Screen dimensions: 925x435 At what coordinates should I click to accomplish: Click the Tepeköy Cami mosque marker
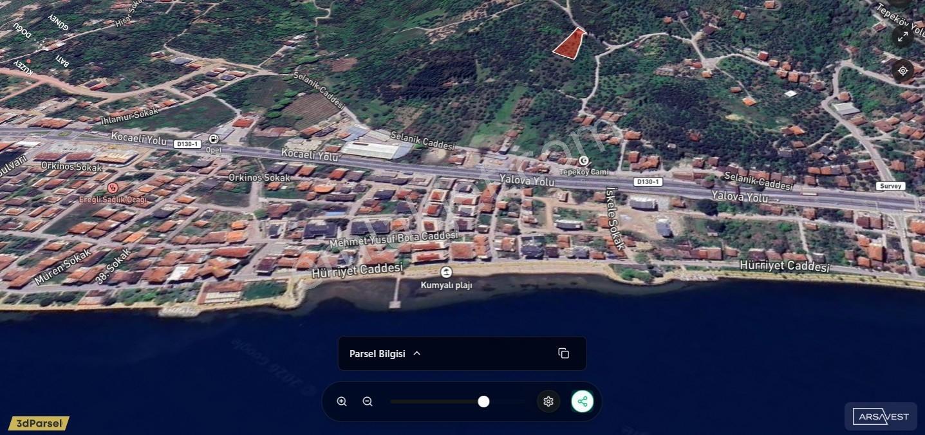584,161
